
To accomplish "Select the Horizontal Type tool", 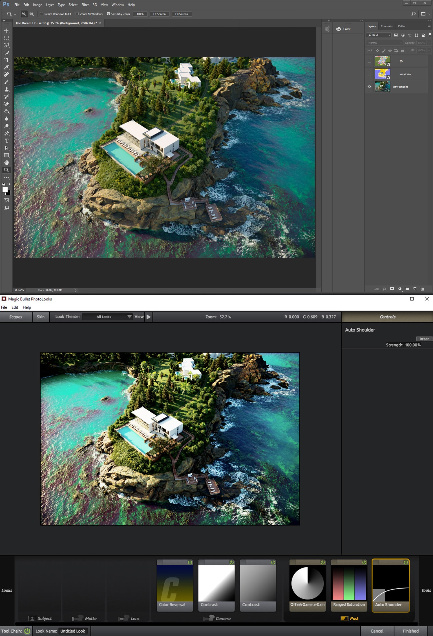I will click(6, 141).
